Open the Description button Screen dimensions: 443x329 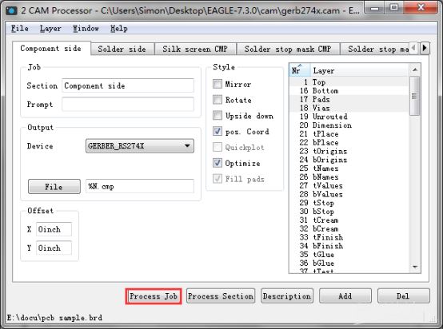tap(287, 296)
